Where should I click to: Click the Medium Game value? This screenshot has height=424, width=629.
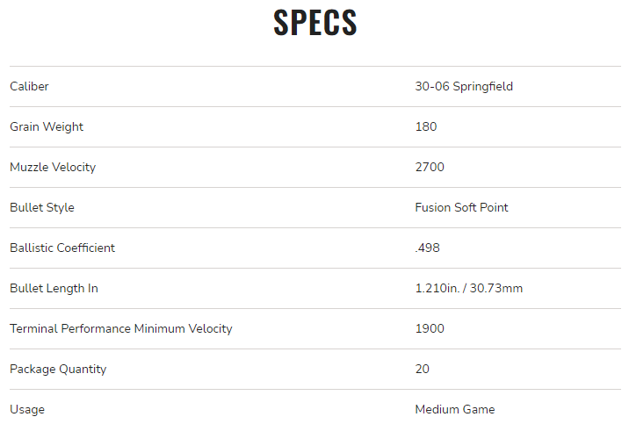coord(455,409)
